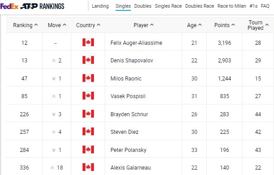Click Felix Auger-Aliassime's Canada flag
This screenshot has height=175, width=274.
pyautogui.click(x=88, y=43)
